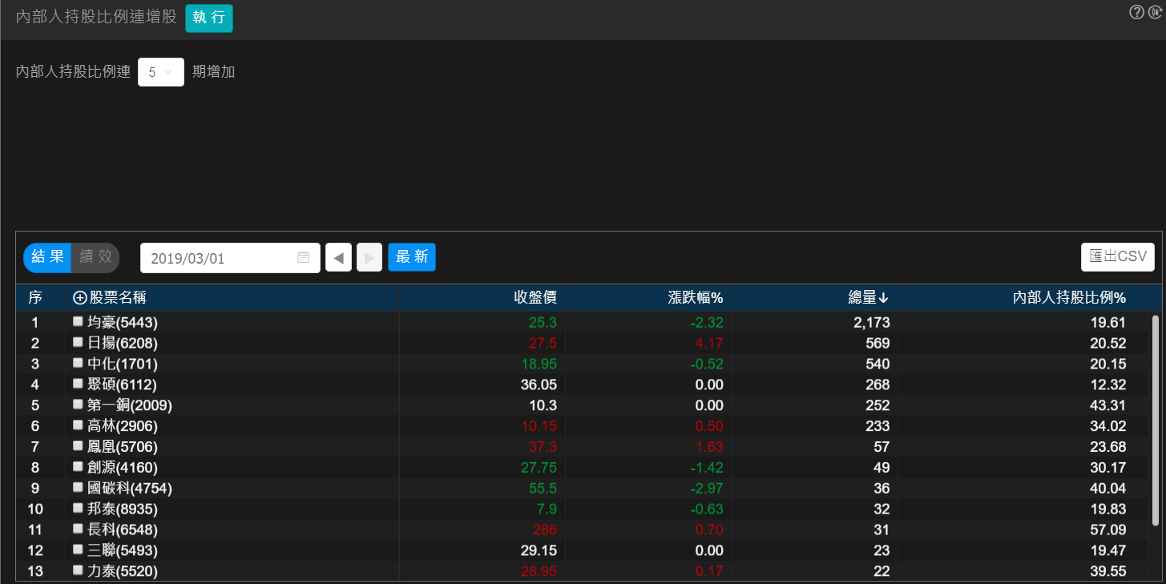
Task: Jump to latest data with 最新 button
Action: [x=412, y=257]
